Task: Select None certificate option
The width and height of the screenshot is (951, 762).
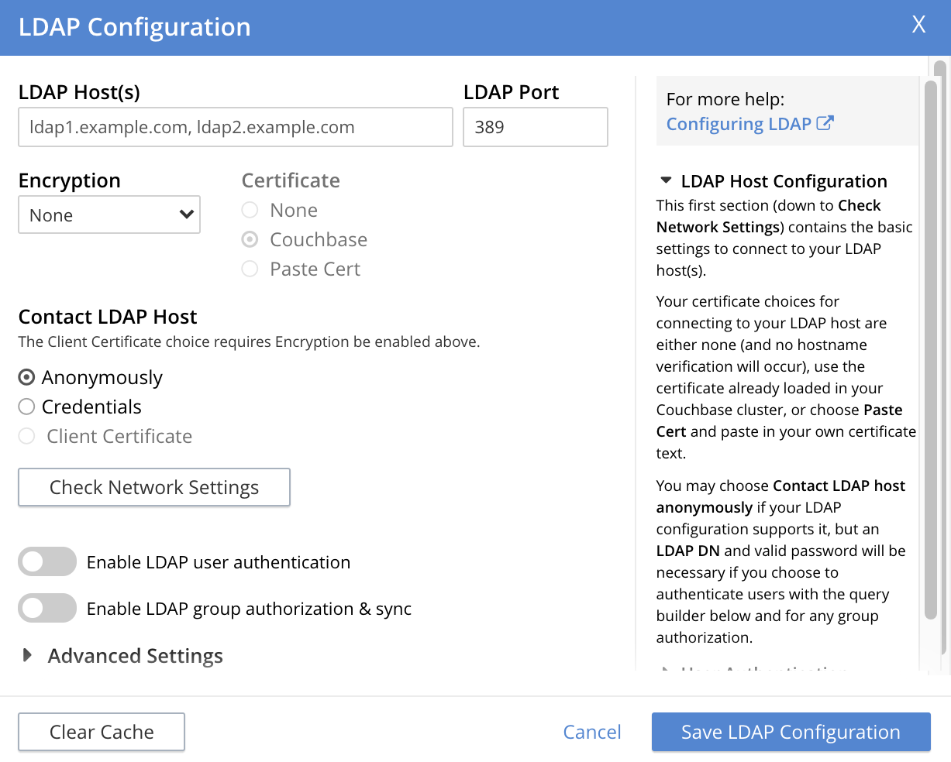Action: pos(250,210)
